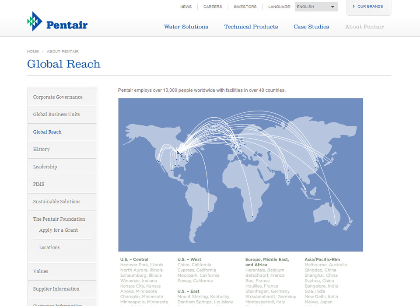
Task: Open The Pentair Foundation sidebar item
Action: pyautogui.click(x=59, y=219)
